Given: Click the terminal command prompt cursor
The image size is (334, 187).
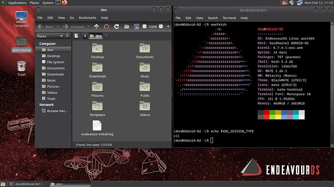Looking at the screenshot, I should click(212, 140).
